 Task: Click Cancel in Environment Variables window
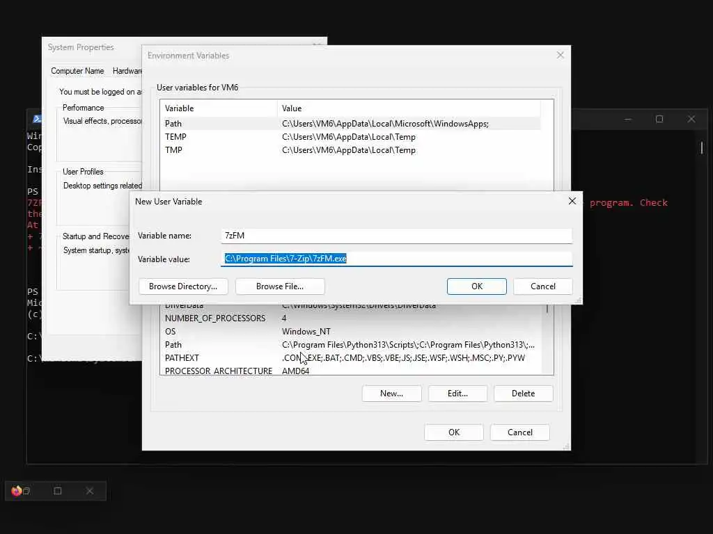coord(519,432)
